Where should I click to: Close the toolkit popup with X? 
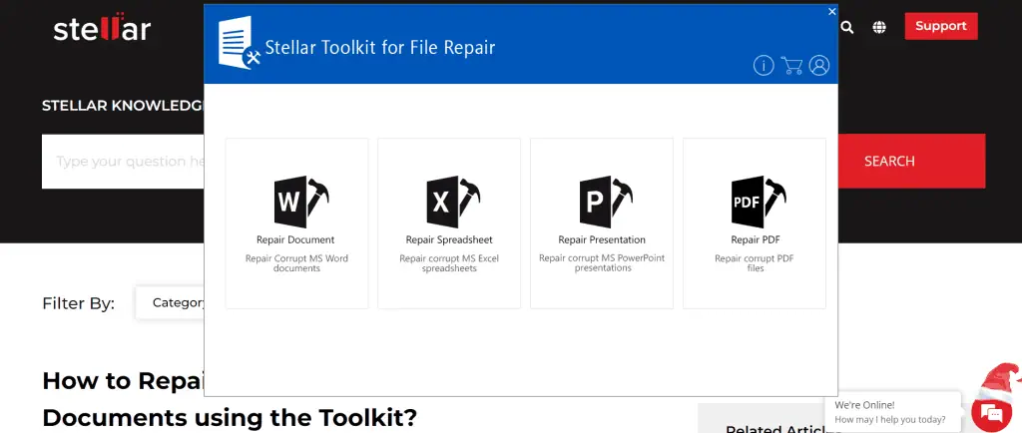831,11
